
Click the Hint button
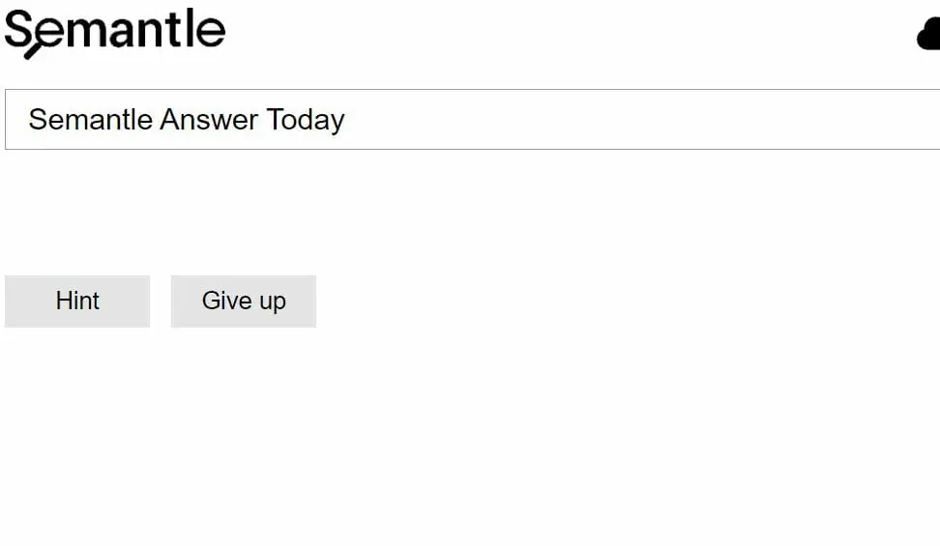pos(77,301)
